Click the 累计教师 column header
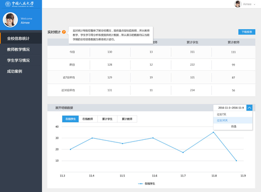Viewport: 261px width, 192px height. point(233,42)
